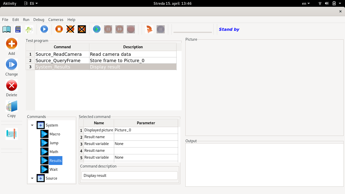345x194 pixels.
Task: Click the orange Stop button in toolbar
Action: [59, 29]
